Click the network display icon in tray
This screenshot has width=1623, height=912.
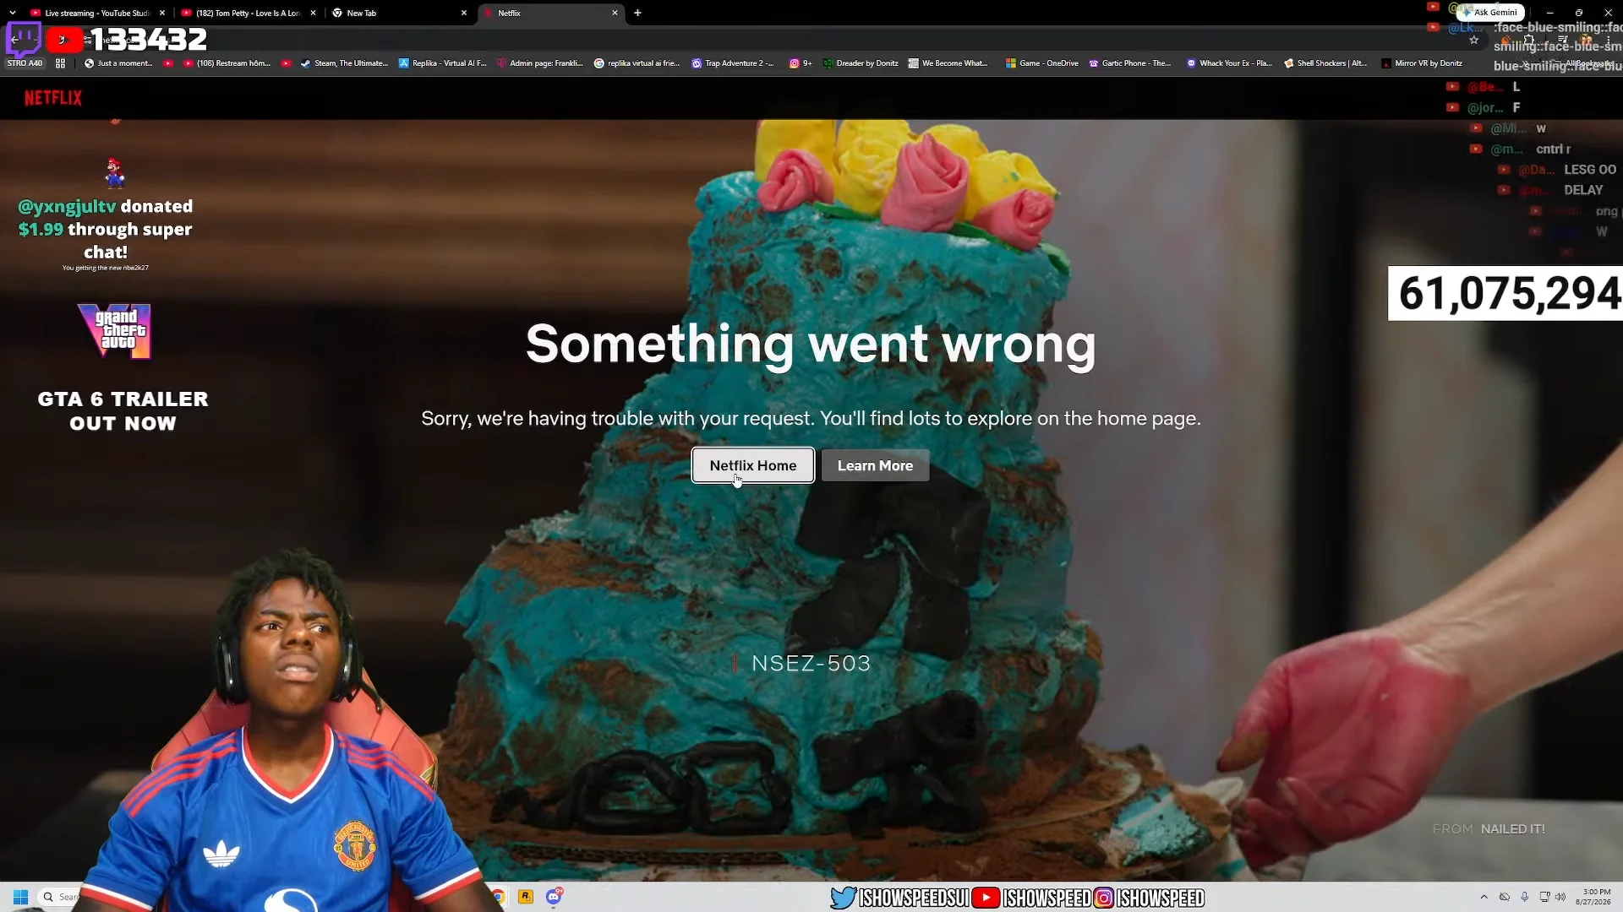pyautogui.click(x=1544, y=897)
